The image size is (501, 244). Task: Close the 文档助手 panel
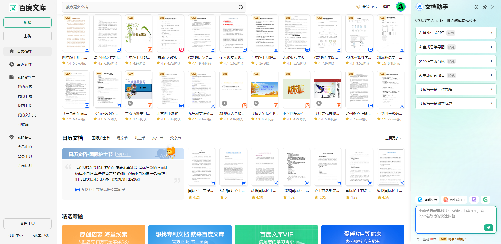tap(493, 7)
